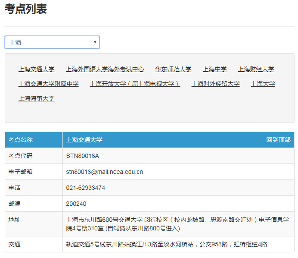Image resolution: width=298 pixels, height=258 pixels.
Task: Open 上海开放大学（原上海电视大学） link
Action: coord(135,84)
